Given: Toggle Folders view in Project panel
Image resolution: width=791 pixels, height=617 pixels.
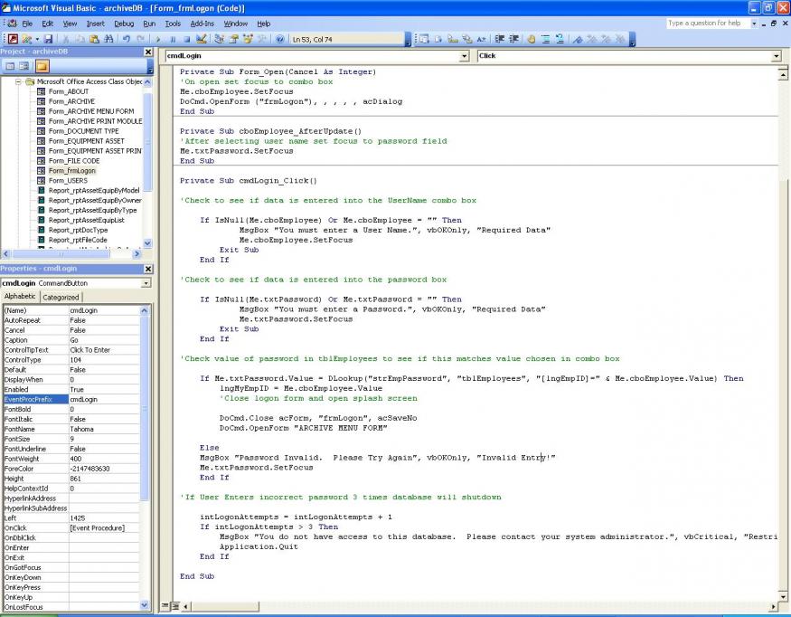Looking at the screenshot, I should click(x=42, y=66).
